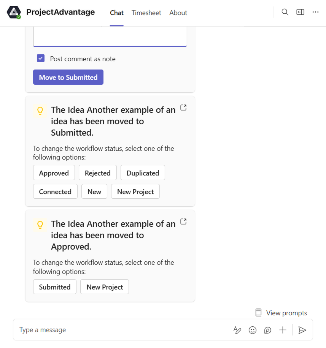Viewport: 326px width, 348px height.
Task: Open the Submitted idea card in new window
Action: pos(183,108)
